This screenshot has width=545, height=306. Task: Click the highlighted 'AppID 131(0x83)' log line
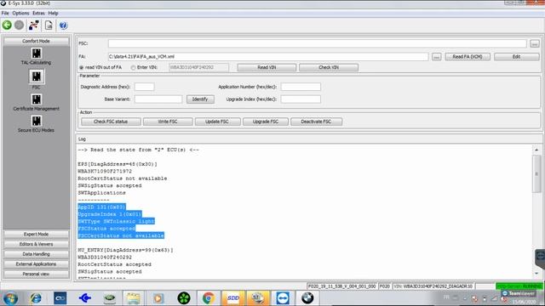click(101, 207)
